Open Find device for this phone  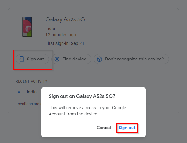click(x=72, y=59)
